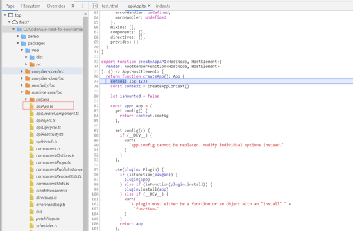The width and height of the screenshot is (353, 231).
Task: Open apiWatch.ts from the tree
Action: 47,141
